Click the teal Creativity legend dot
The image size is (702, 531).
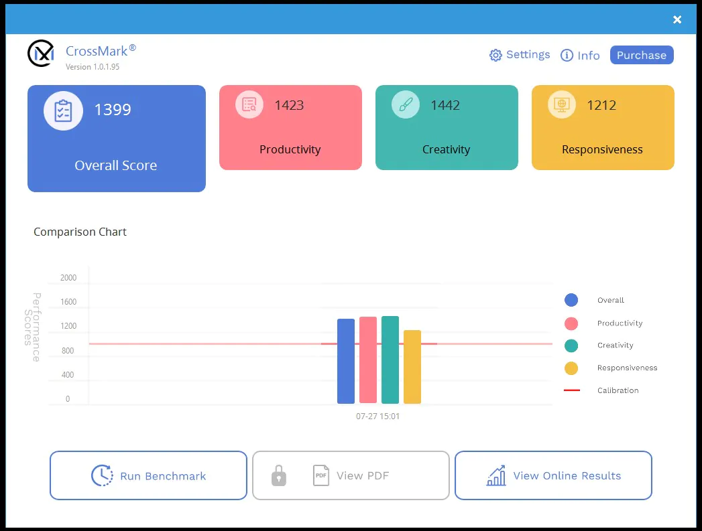click(571, 346)
